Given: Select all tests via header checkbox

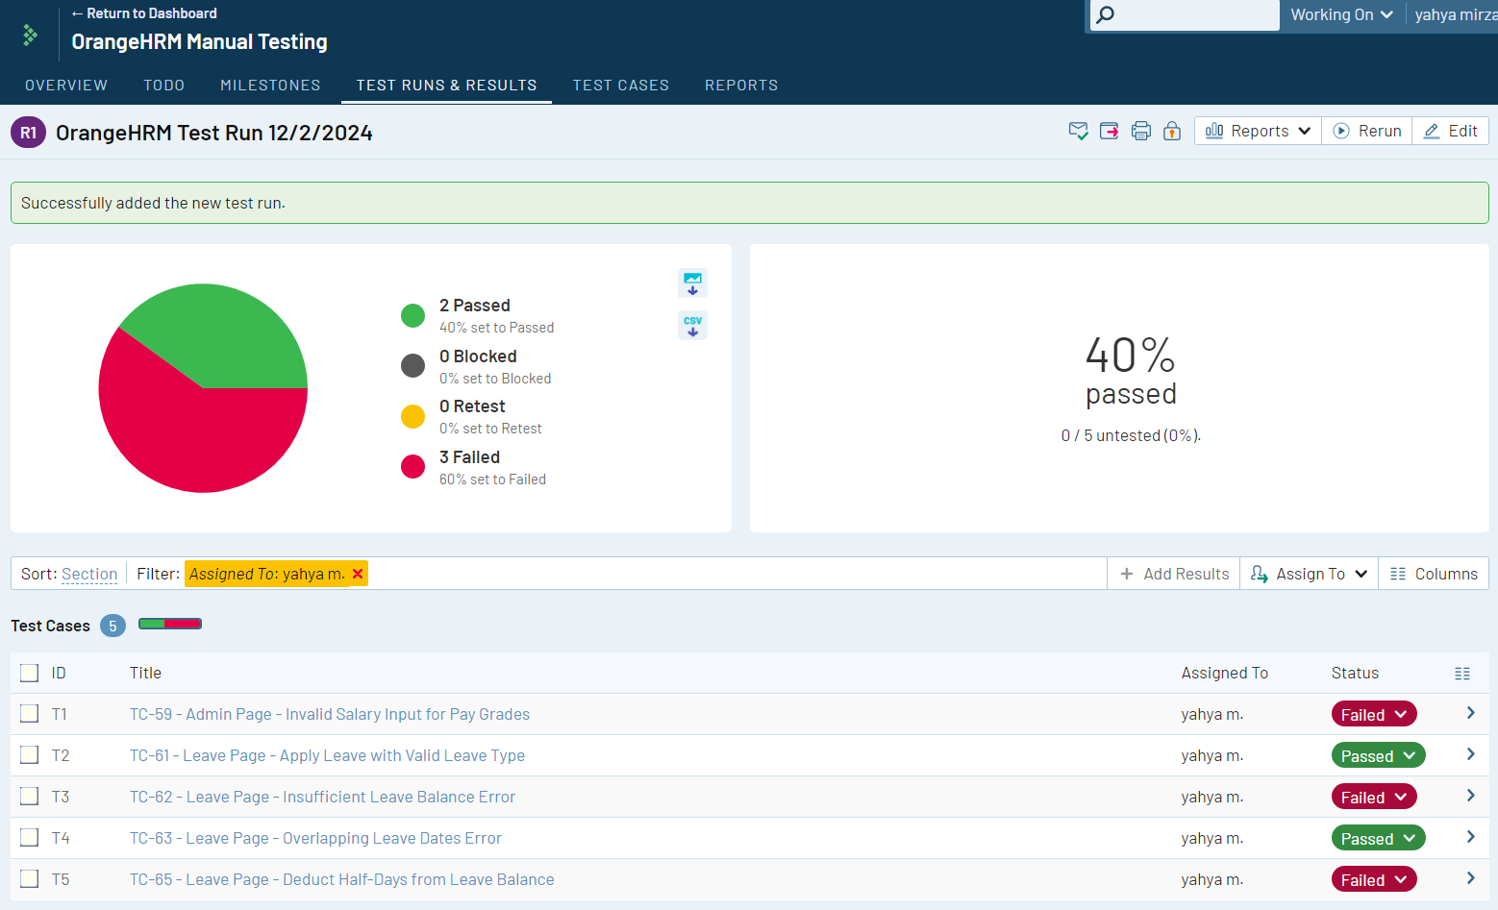Looking at the screenshot, I should coord(30,673).
